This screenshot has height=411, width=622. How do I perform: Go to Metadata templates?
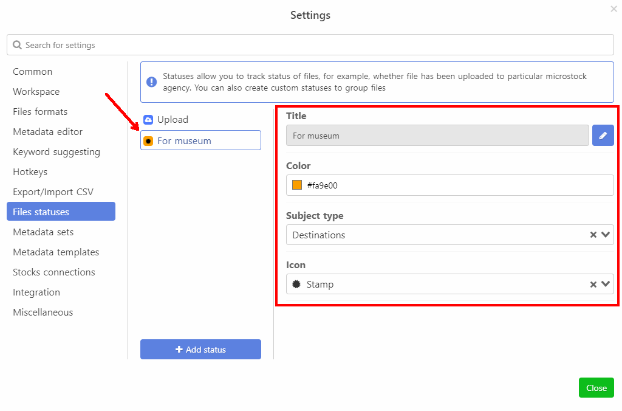56,252
